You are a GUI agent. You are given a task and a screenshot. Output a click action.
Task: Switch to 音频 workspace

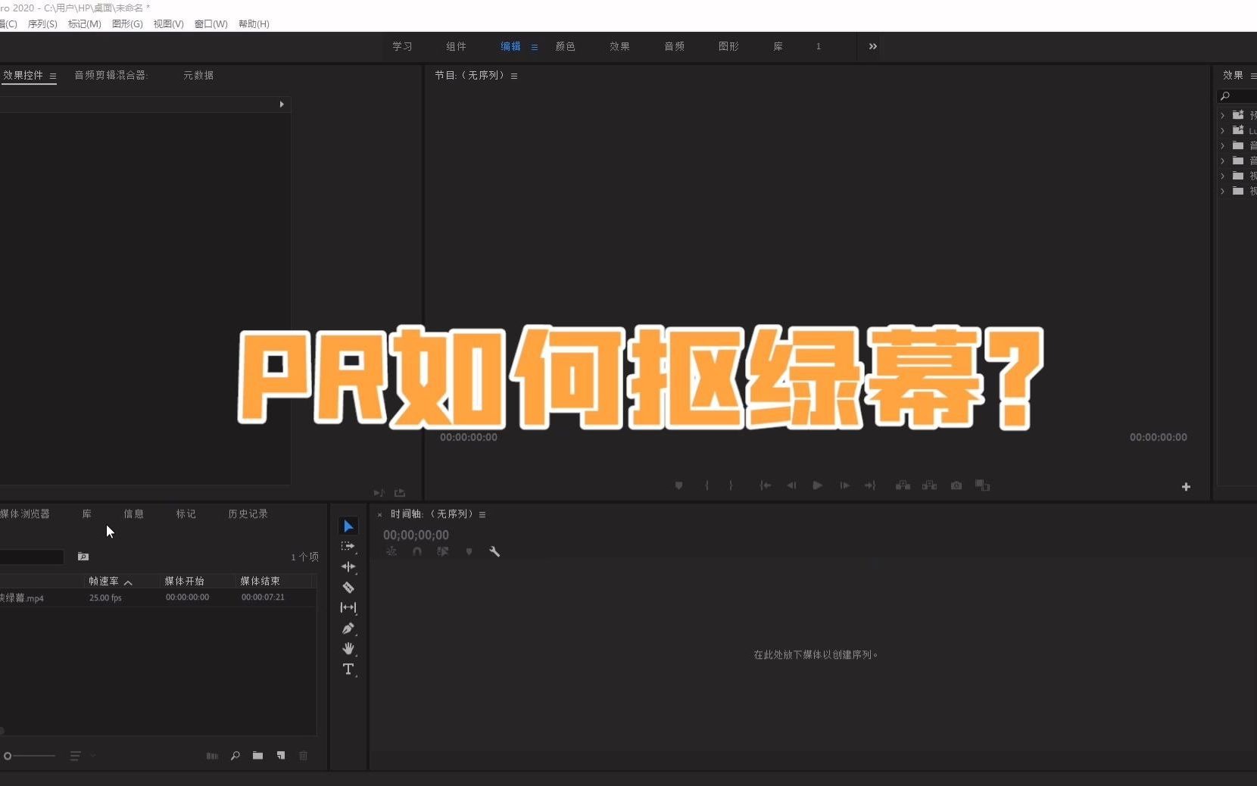[x=674, y=46]
